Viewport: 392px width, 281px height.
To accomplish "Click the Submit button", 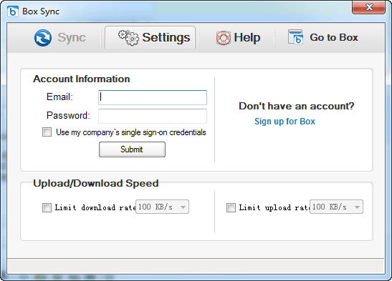I will [x=132, y=149].
